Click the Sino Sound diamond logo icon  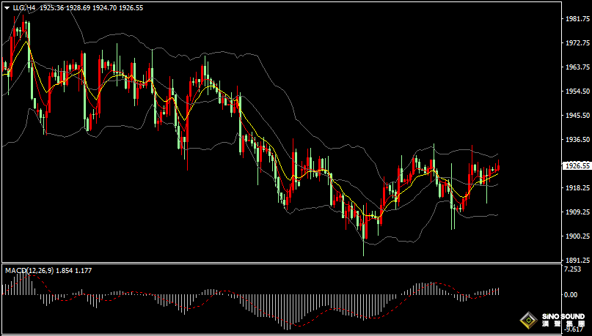(x=527, y=320)
